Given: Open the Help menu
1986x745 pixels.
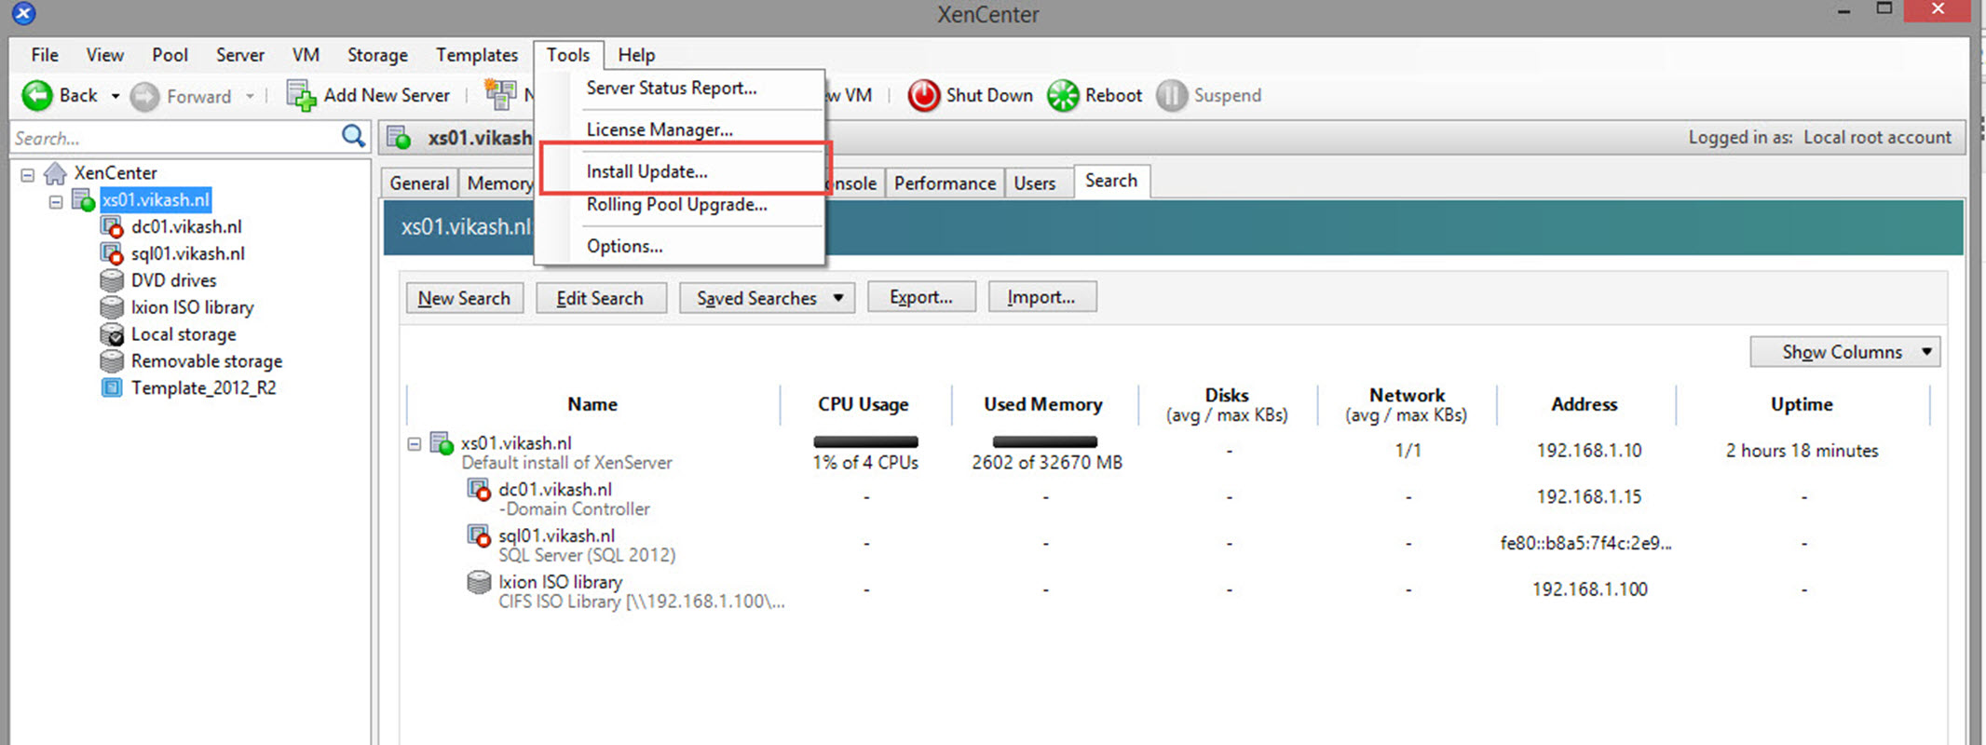Looking at the screenshot, I should [x=636, y=55].
